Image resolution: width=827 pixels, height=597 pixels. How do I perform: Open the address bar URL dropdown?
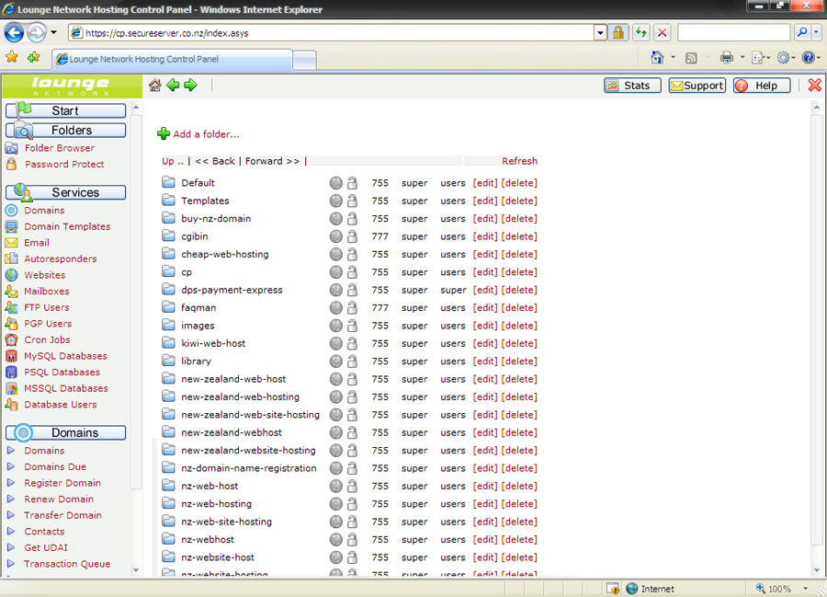point(600,33)
